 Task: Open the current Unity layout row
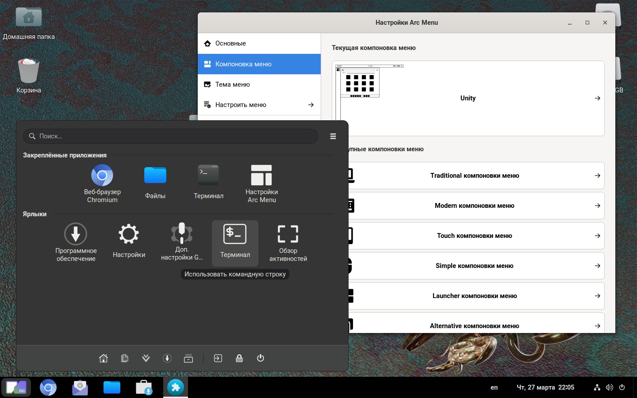coord(468,98)
